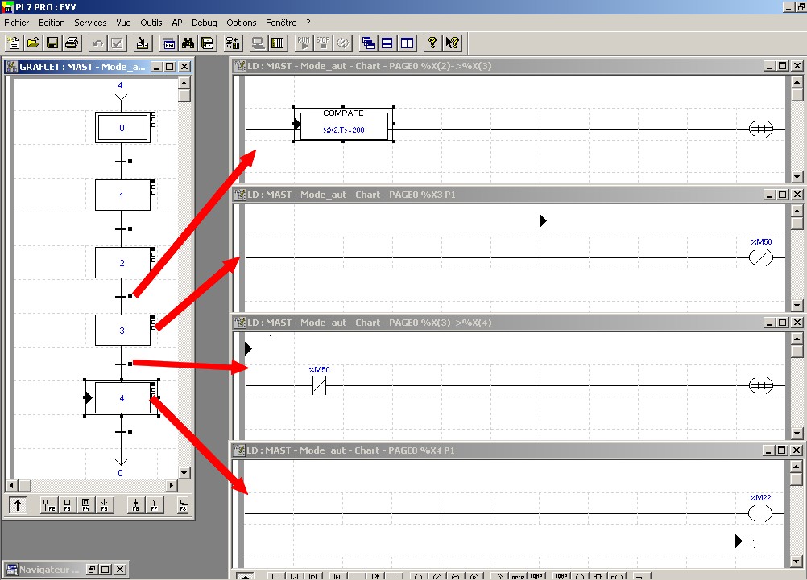Click the Save floppy disk icon
Viewport: 807px width, 580px height.
(52, 43)
